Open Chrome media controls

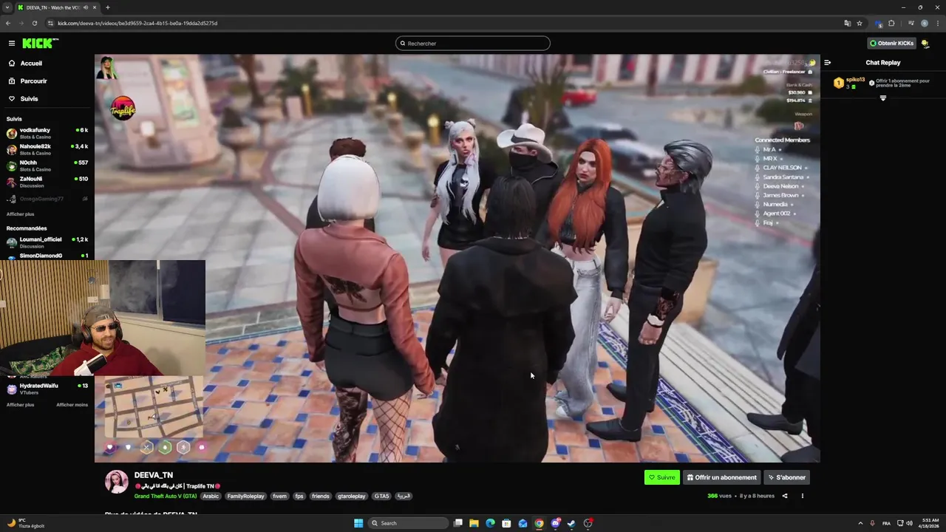pos(911,23)
